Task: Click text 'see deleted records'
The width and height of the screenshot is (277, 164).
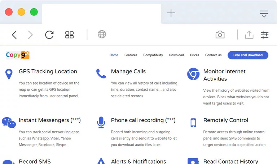Action: (127, 96)
